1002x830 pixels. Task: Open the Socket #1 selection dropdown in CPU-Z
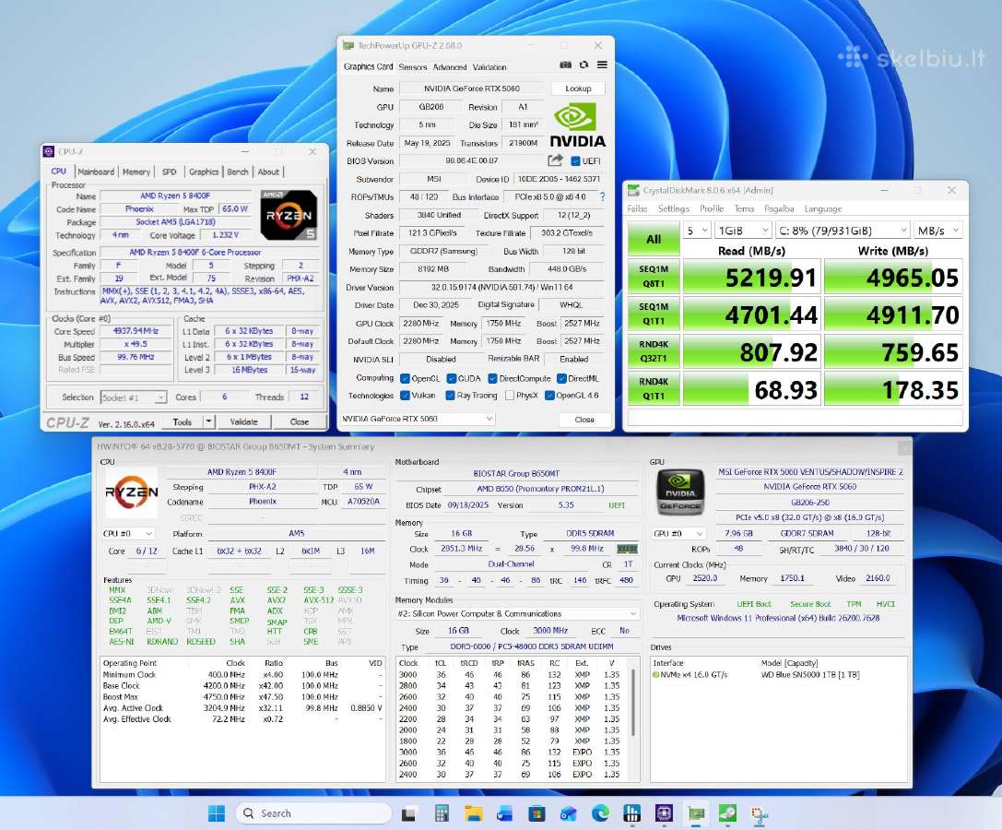pos(134,397)
